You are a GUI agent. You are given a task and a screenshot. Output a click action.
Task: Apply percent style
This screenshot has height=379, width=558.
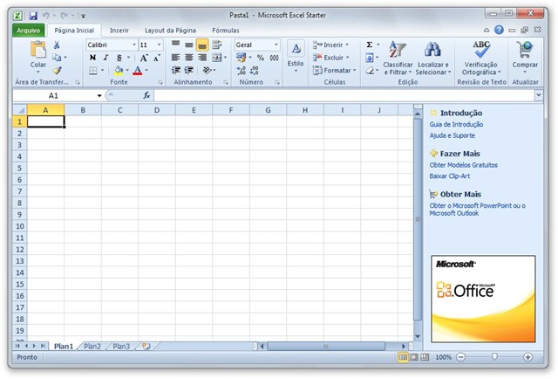pos(261,58)
